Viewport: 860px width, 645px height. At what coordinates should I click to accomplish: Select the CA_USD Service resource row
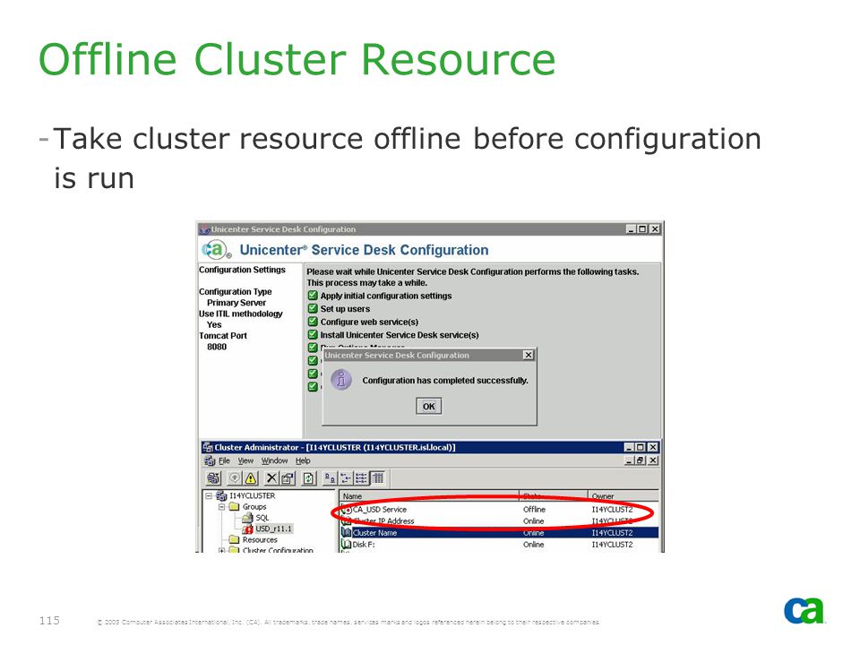[499, 509]
